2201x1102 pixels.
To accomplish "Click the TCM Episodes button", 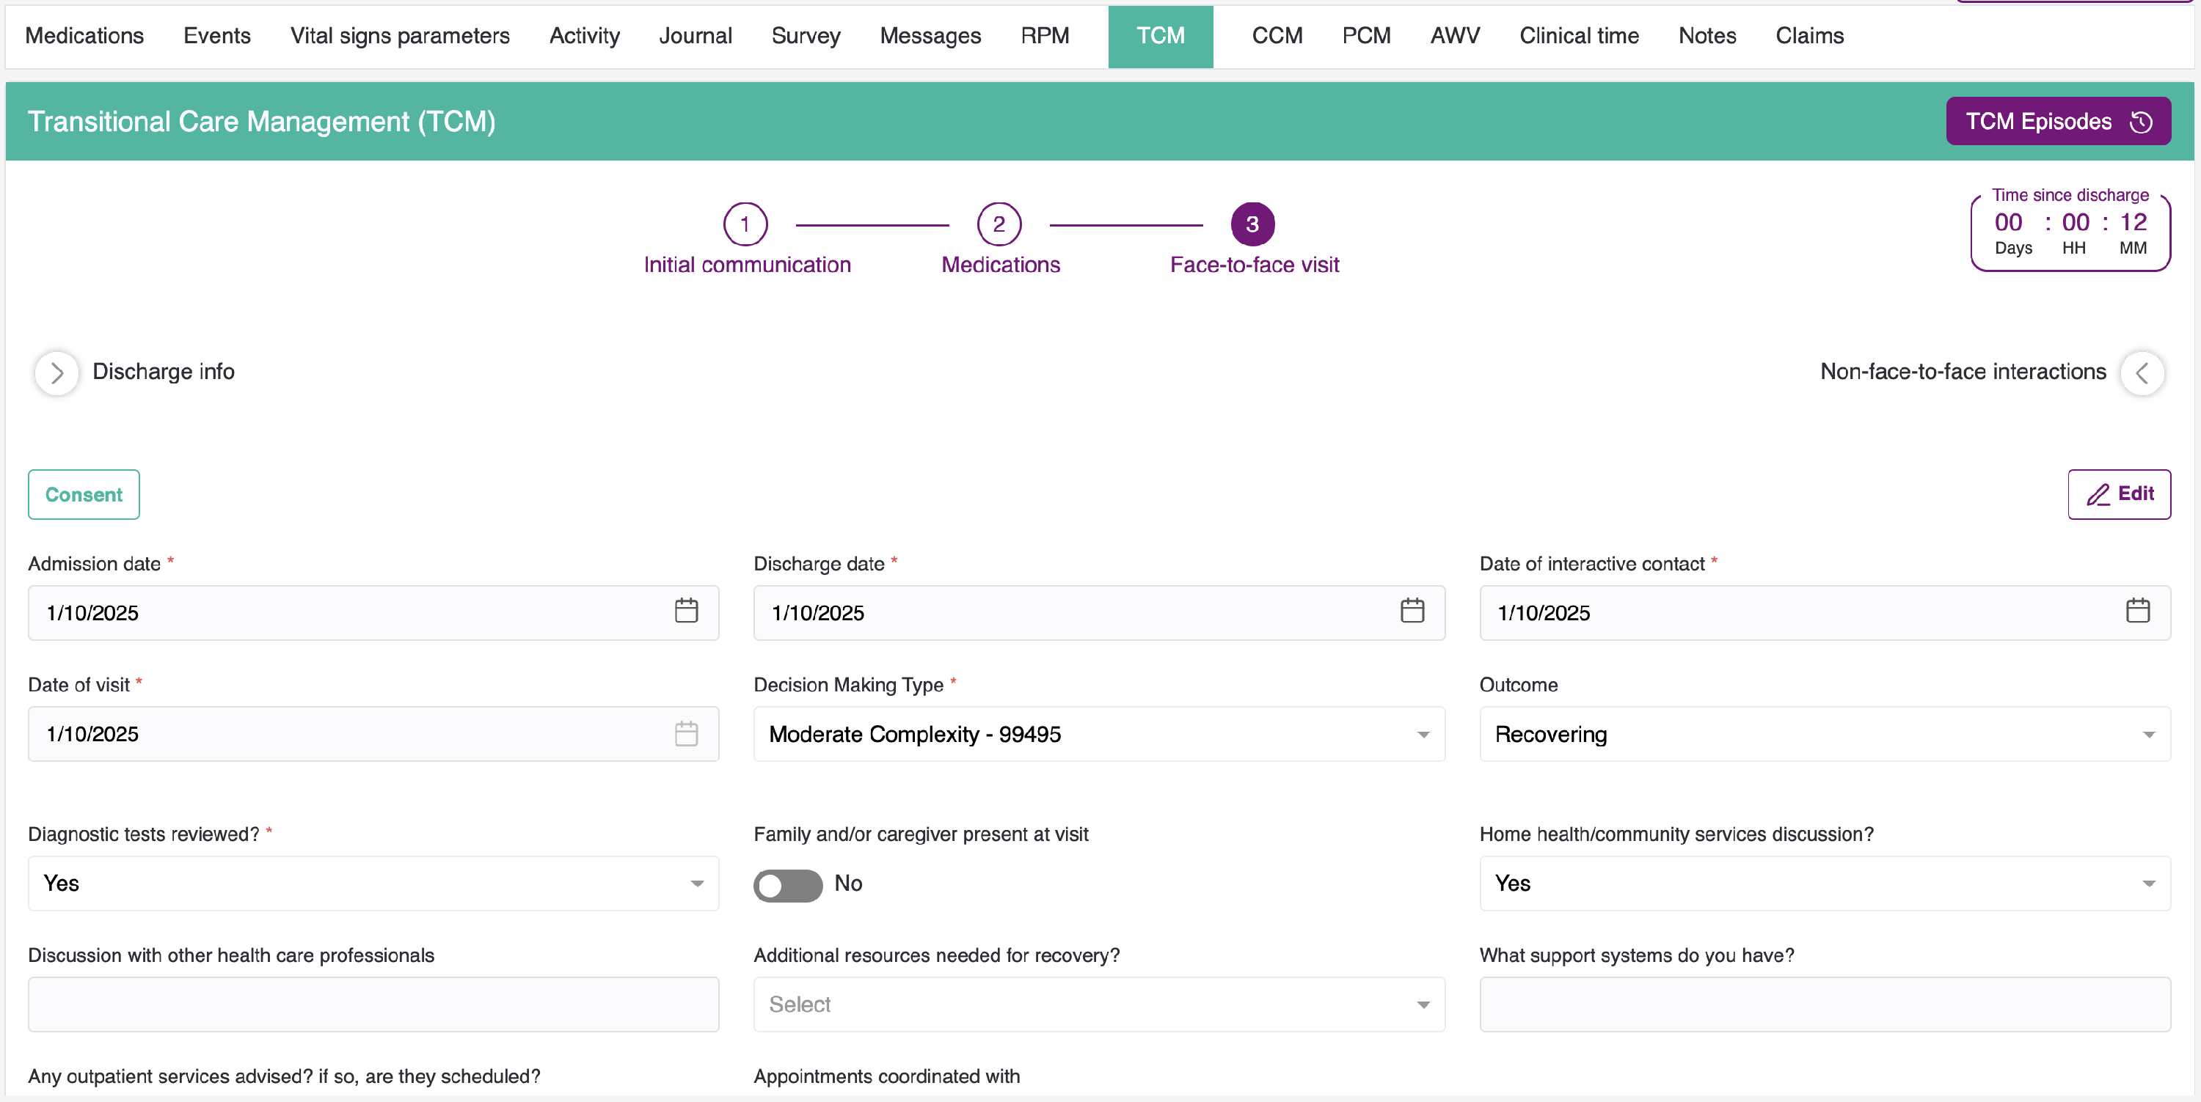I will pos(2057,121).
